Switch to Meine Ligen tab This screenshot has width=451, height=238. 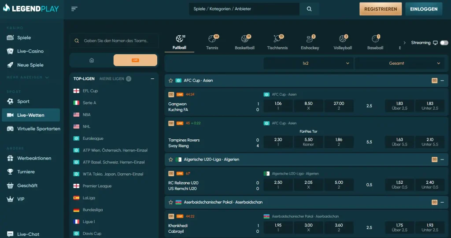click(x=115, y=78)
